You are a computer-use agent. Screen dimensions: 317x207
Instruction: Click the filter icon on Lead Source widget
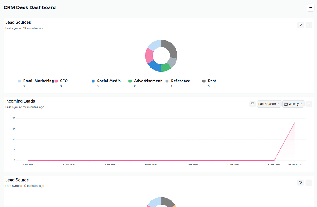[300, 183]
